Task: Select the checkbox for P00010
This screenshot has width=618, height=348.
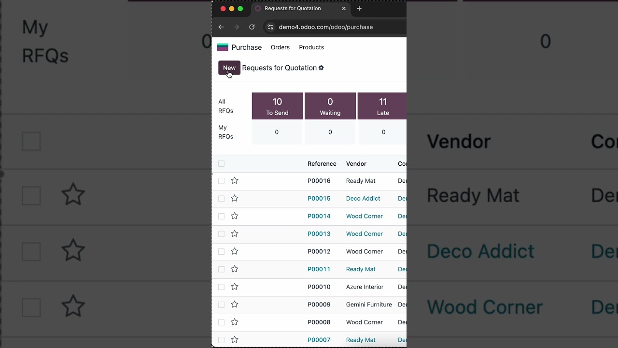Action: [x=221, y=287]
